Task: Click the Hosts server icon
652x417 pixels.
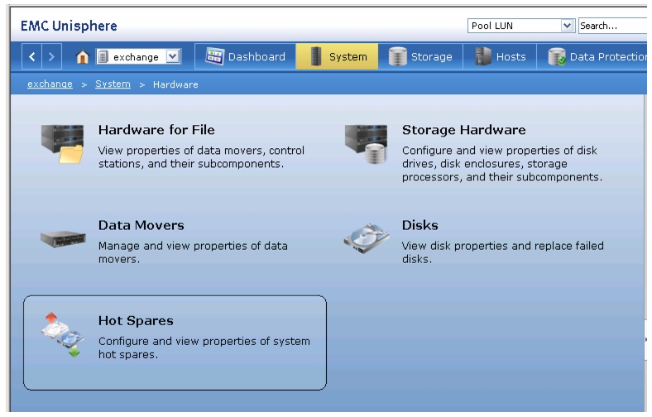Action: pyautogui.click(x=482, y=56)
